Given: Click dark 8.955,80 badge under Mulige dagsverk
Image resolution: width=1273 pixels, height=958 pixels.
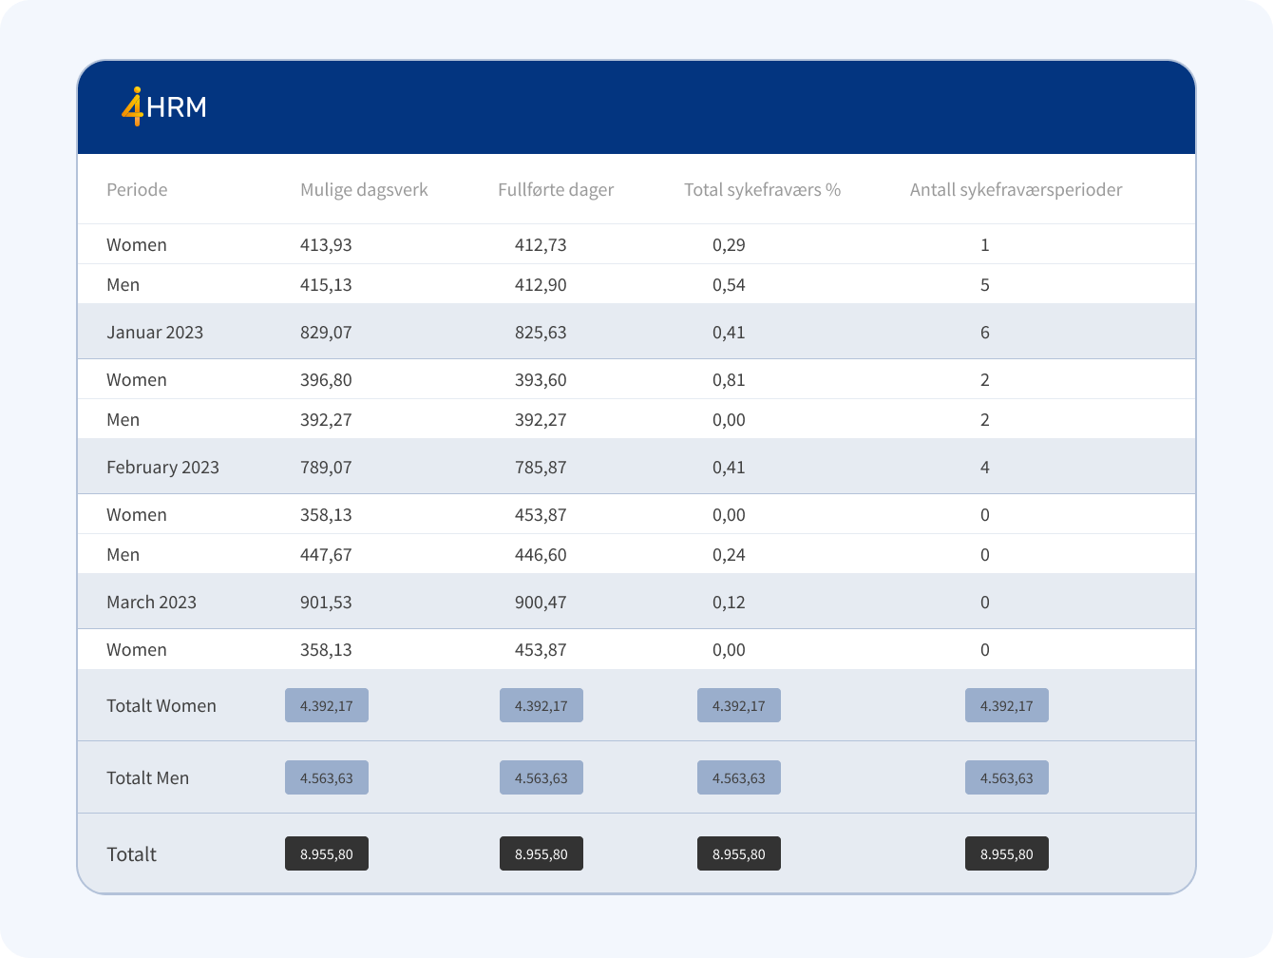Looking at the screenshot, I should (x=327, y=853).
